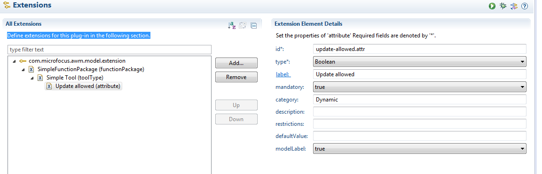
Task: Open the modelLabel dropdown
Action: (x=420, y=149)
